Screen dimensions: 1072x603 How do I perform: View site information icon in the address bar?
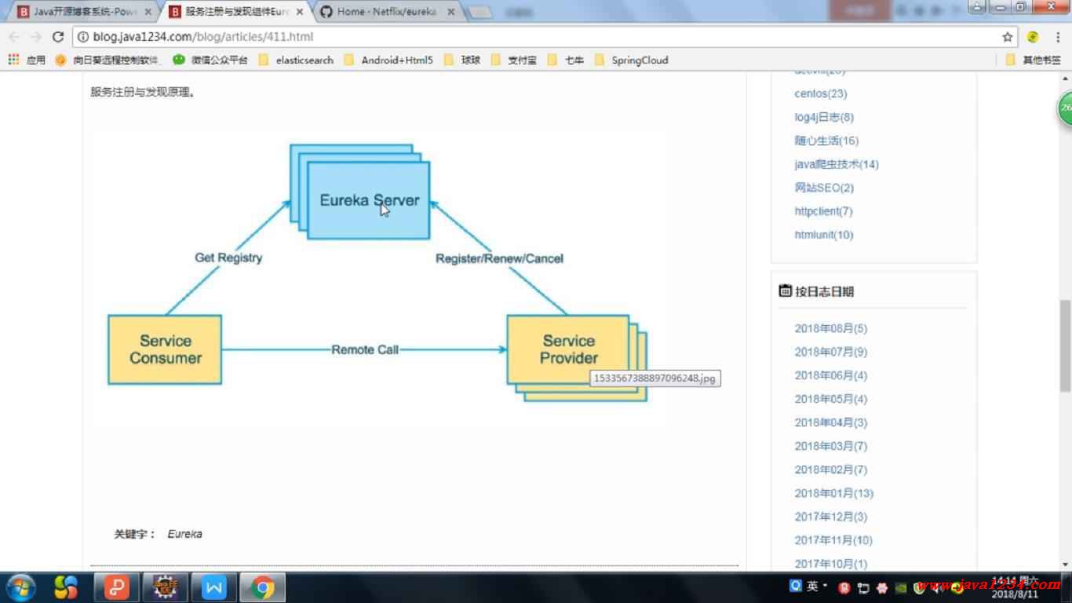(83, 37)
